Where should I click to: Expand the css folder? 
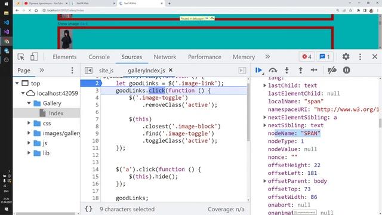click(29, 123)
